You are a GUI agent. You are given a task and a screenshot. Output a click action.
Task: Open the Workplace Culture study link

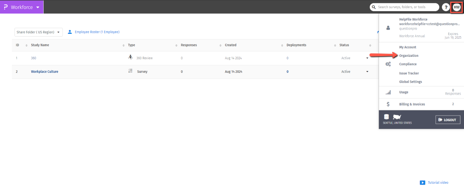[45, 72]
